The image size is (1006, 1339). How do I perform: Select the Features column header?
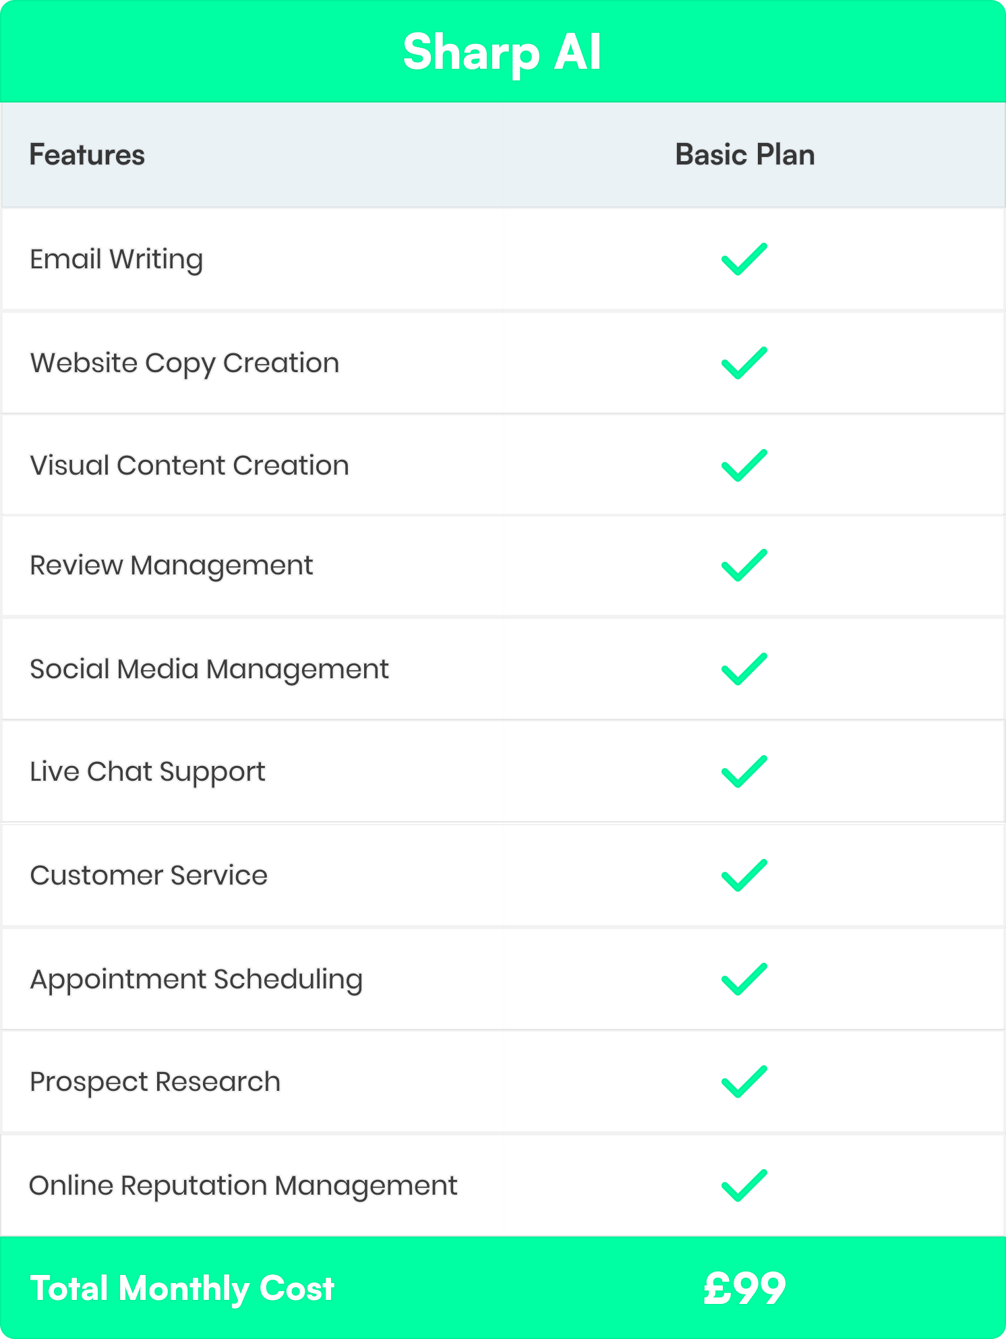[x=87, y=155]
